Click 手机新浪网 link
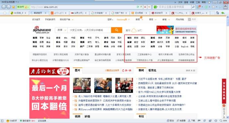 click(x=50, y=20)
